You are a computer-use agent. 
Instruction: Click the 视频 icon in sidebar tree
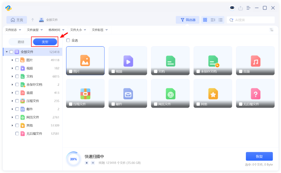click(22, 68)
